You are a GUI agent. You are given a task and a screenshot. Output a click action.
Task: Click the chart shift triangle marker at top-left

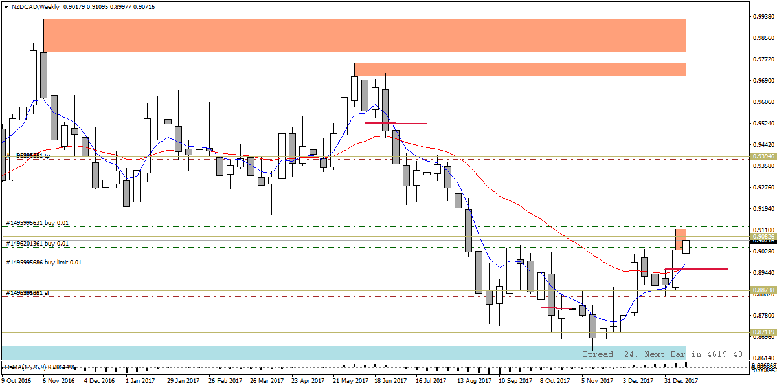pos(5,6)
